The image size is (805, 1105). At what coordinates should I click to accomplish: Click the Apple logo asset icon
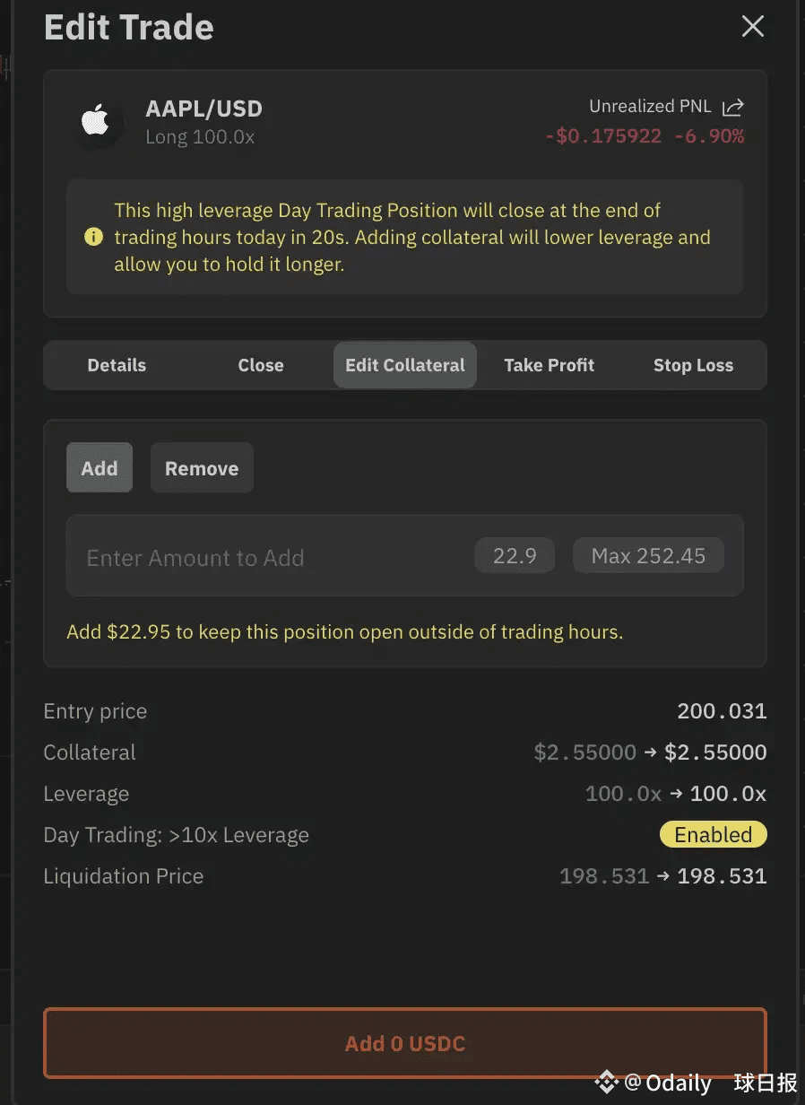[x=95, y=121]
